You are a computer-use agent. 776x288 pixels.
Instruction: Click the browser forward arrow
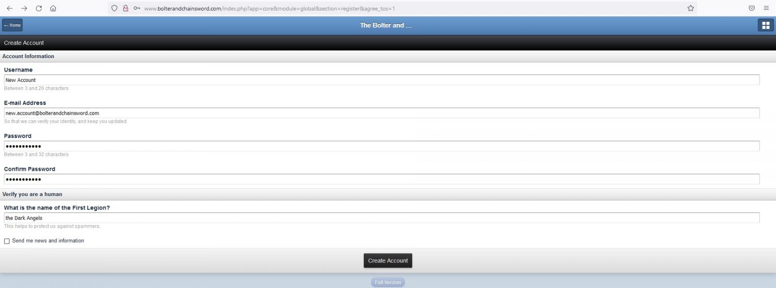click(24, 8)
